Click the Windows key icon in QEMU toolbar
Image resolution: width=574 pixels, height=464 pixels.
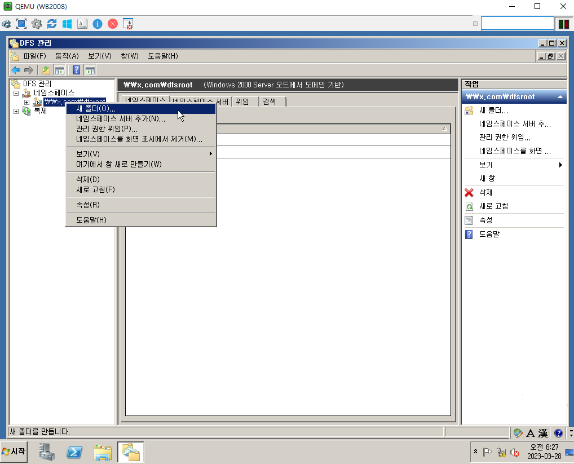[67, 24]
